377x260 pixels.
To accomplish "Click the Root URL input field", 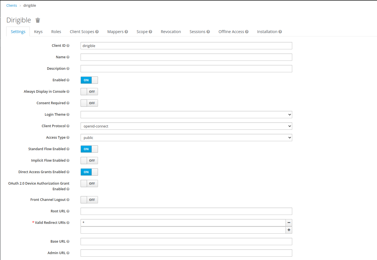I will pyautogui.click(x=186, y=211).
